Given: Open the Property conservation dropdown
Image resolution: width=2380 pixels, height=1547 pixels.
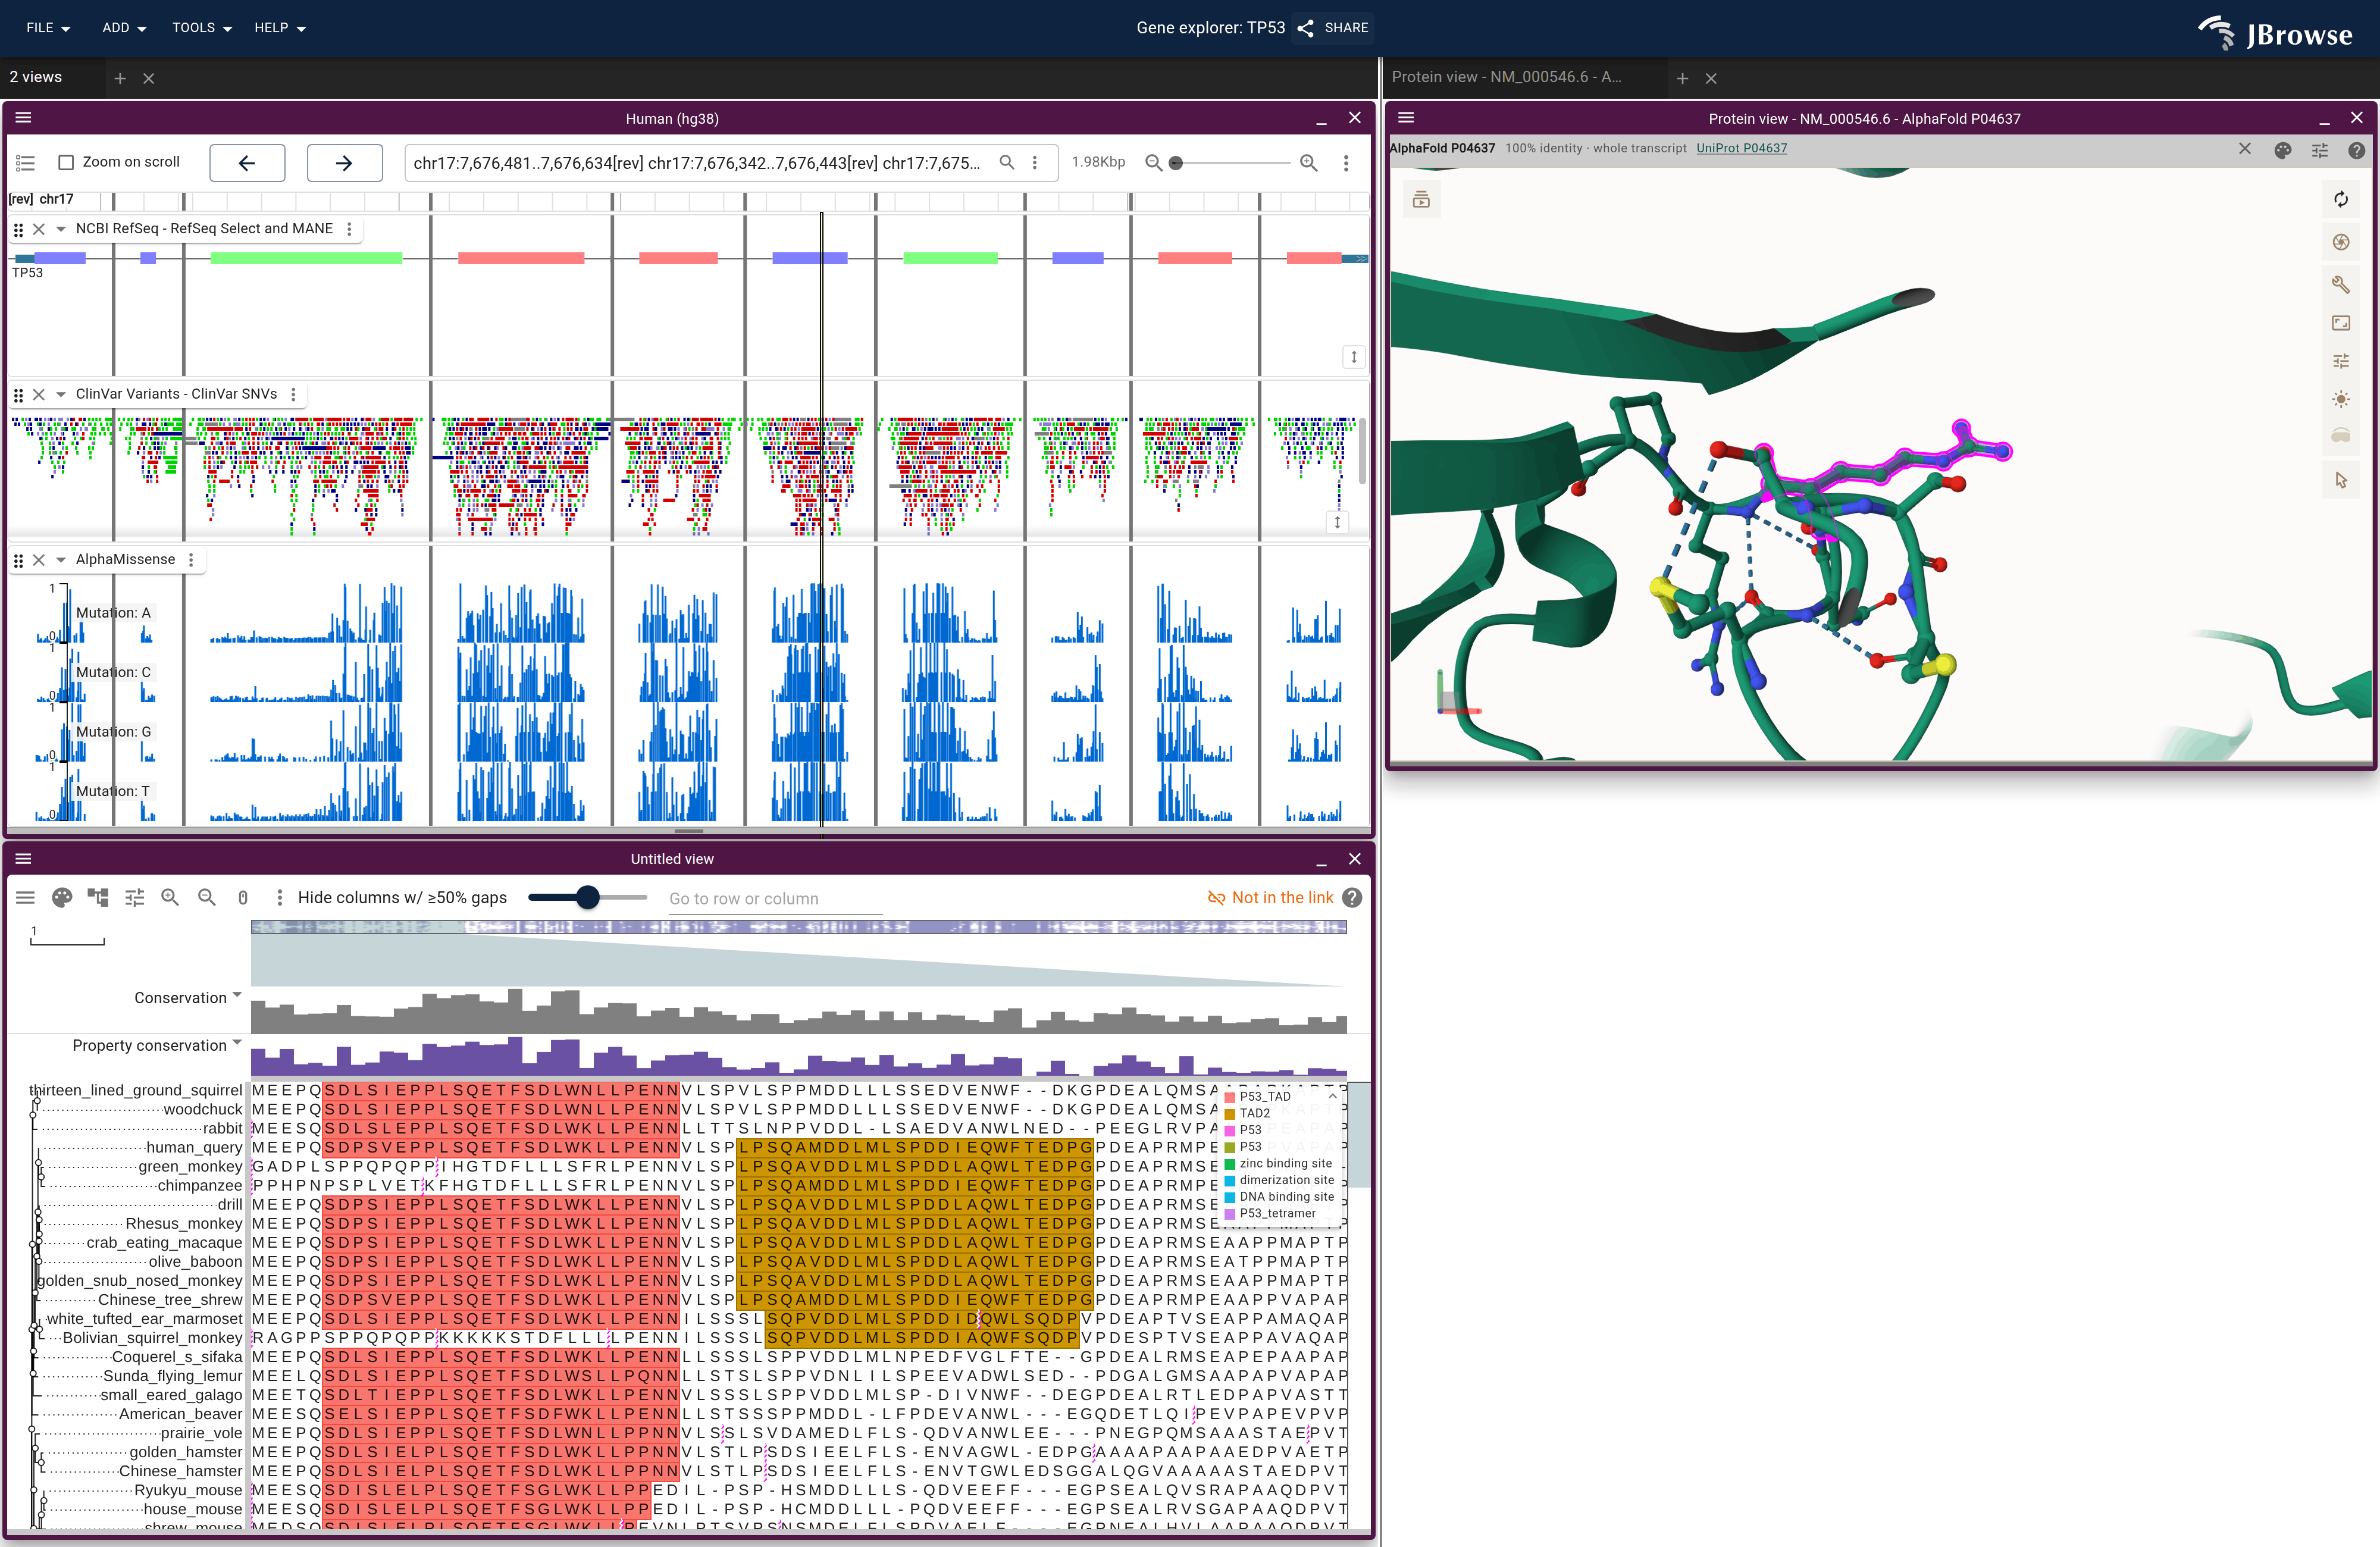Looking at the screenshot, I should (x=237, y=1043).
